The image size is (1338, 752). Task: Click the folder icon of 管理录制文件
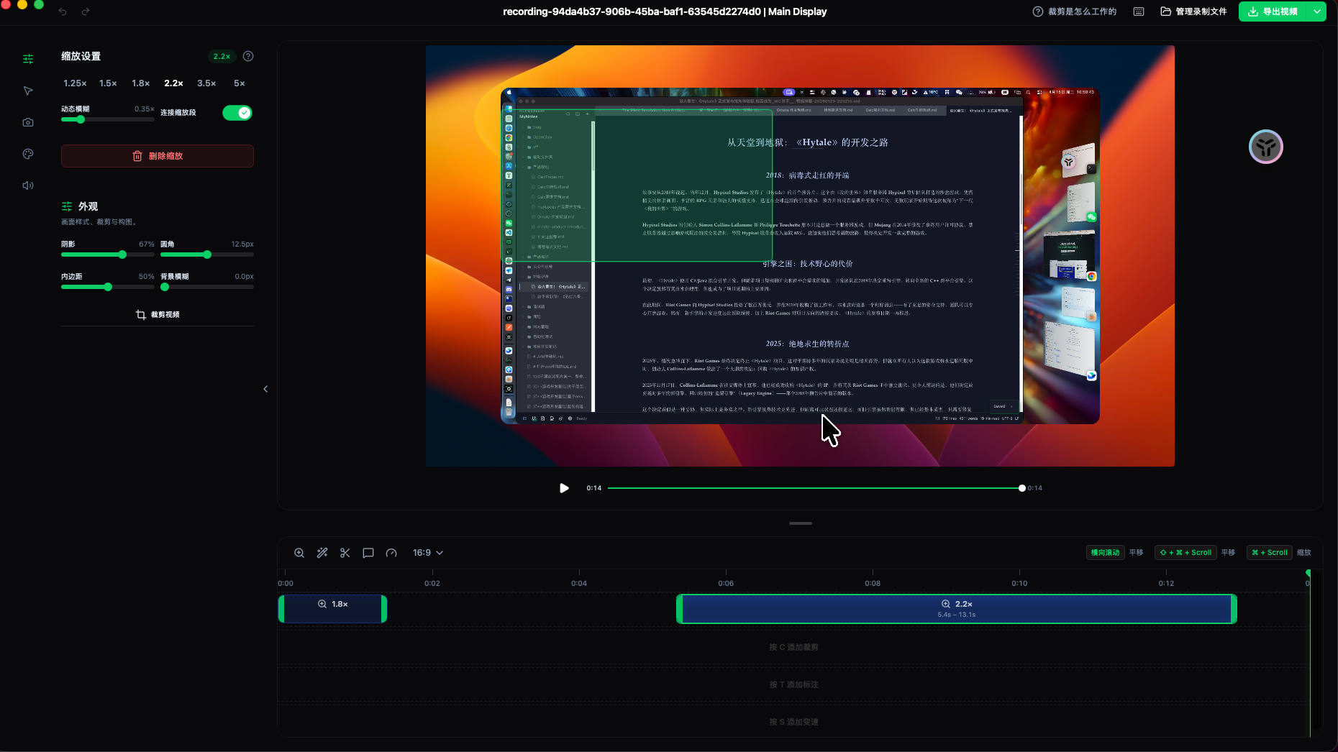1166,12
